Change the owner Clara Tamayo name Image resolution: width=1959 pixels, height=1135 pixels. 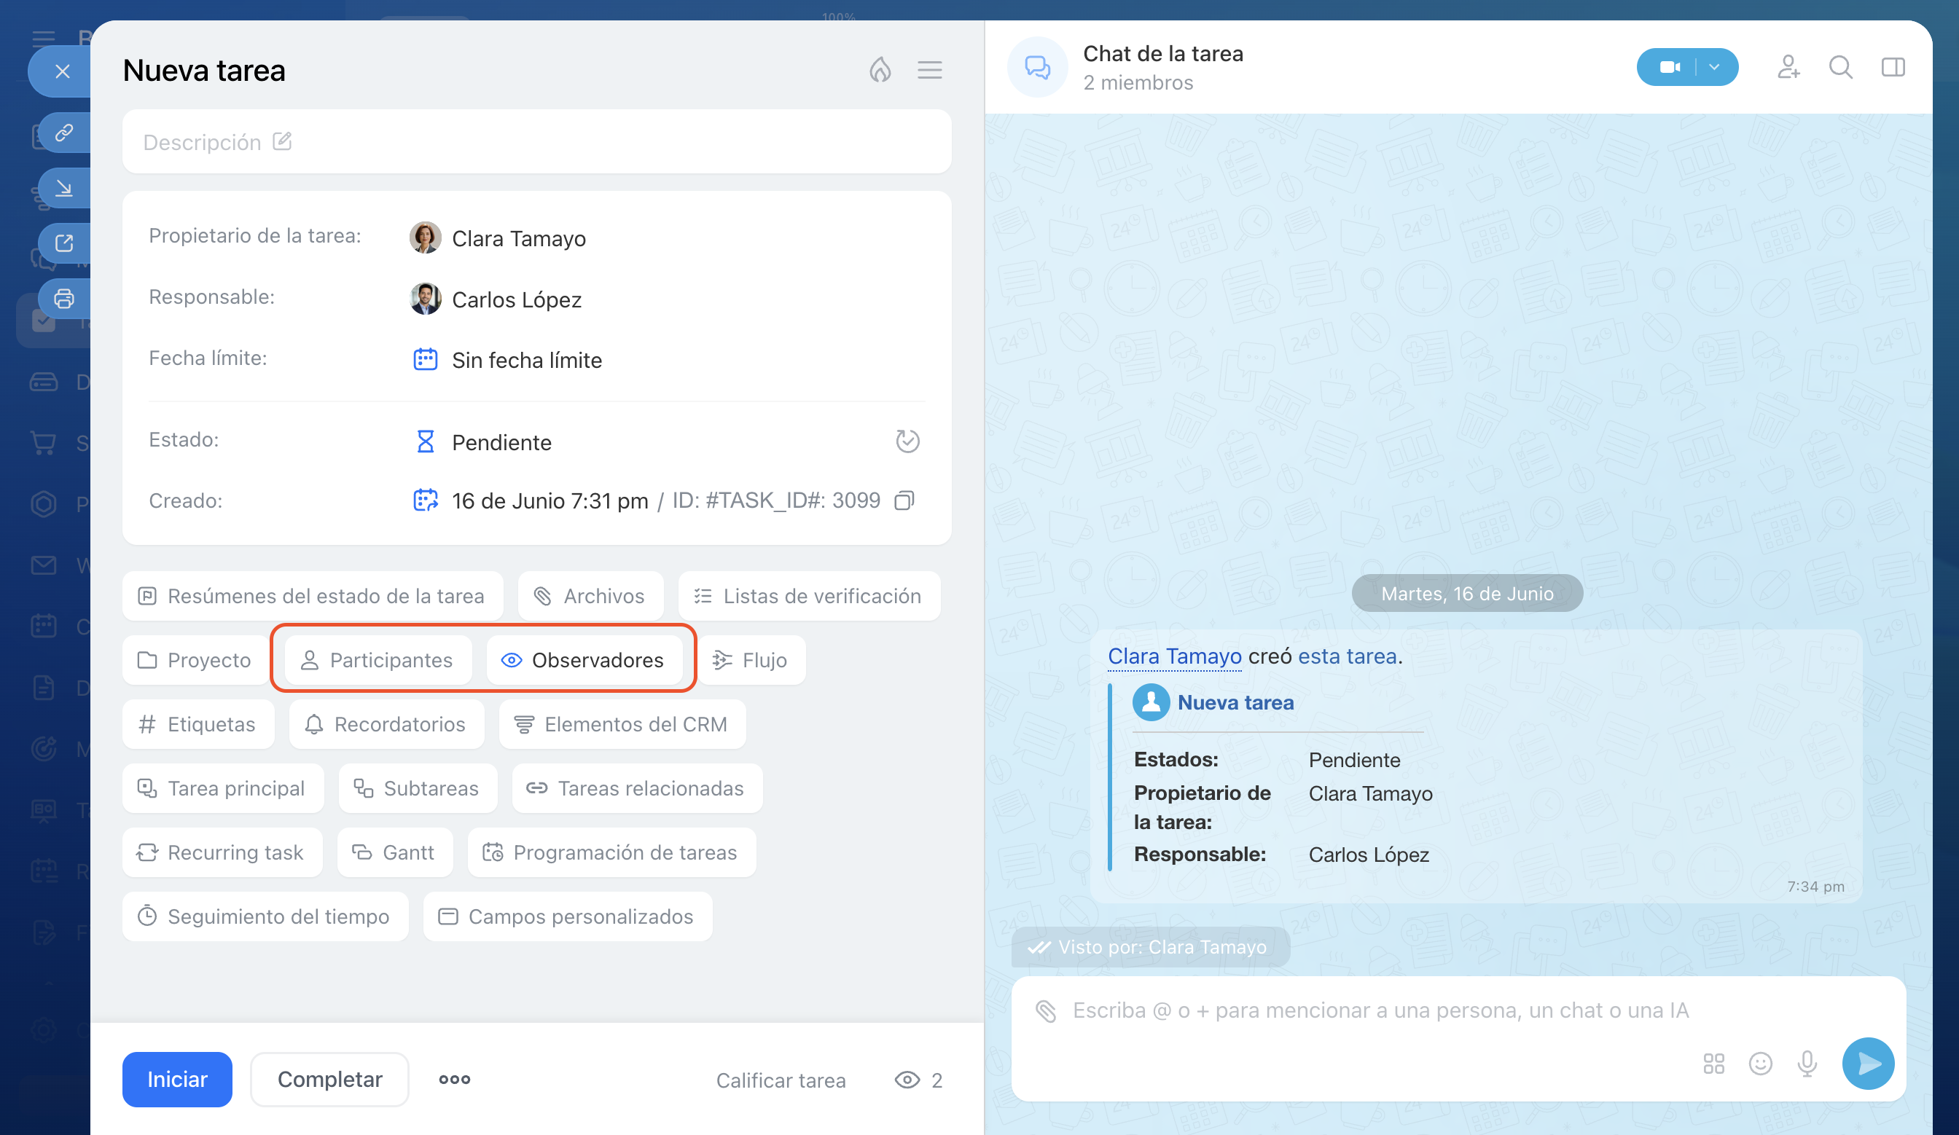(518, 238)
